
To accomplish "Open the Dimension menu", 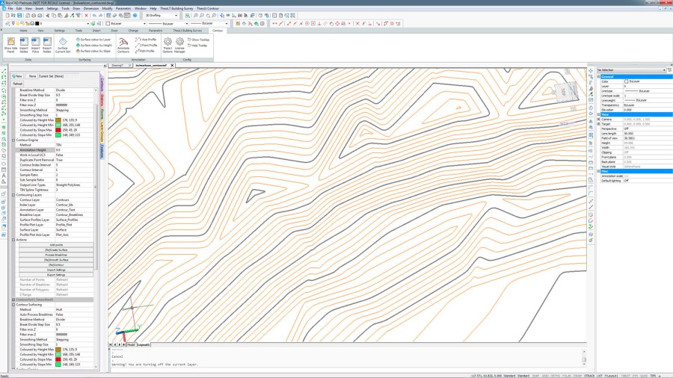I will 91,8.
